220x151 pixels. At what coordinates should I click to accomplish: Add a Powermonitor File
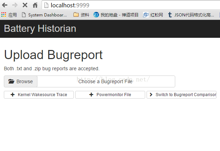click(110, 95)
